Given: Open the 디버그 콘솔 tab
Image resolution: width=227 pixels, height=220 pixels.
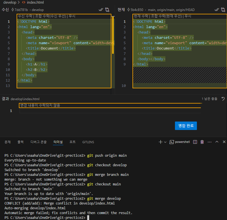Looking at the screenshot, I should 39,142.
